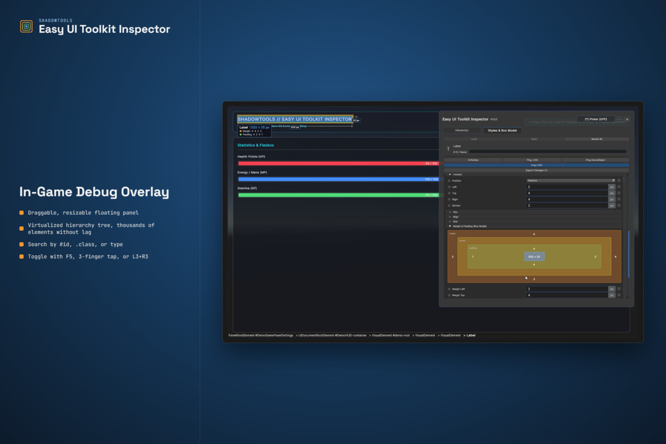Screen dimensions: 666x444
Task: Reset the Right value icon
Action: (619, 199)
